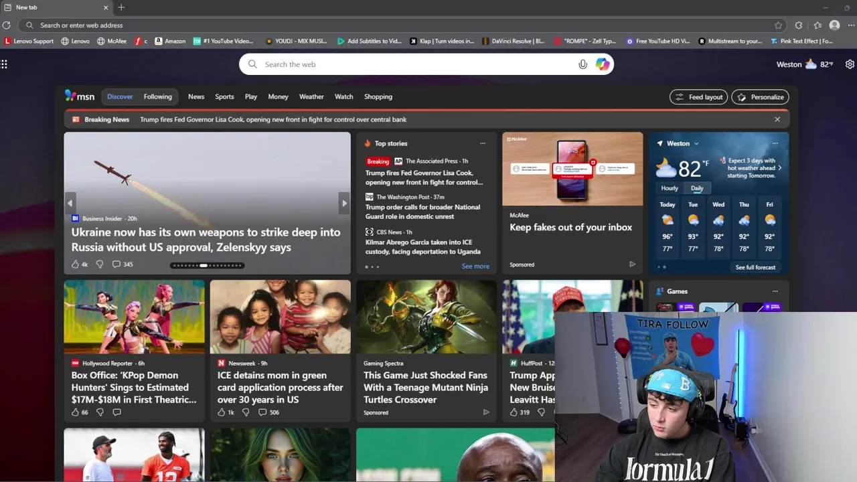Dislike the ICE detains mom article
This screenshot has height=482, width=857.
pos(246,412)
